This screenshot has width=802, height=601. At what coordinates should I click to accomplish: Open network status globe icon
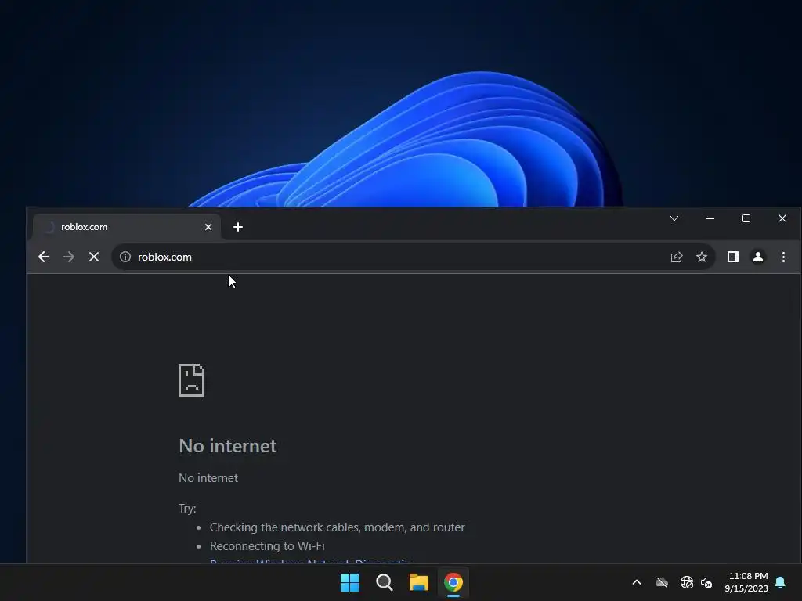pyautogui.click(x=687, y=582)
